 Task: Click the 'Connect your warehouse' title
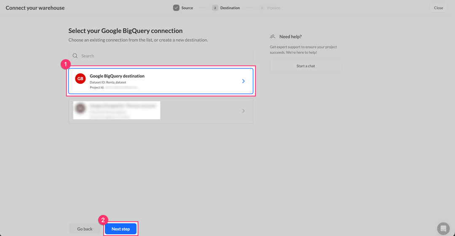(35, 8)
